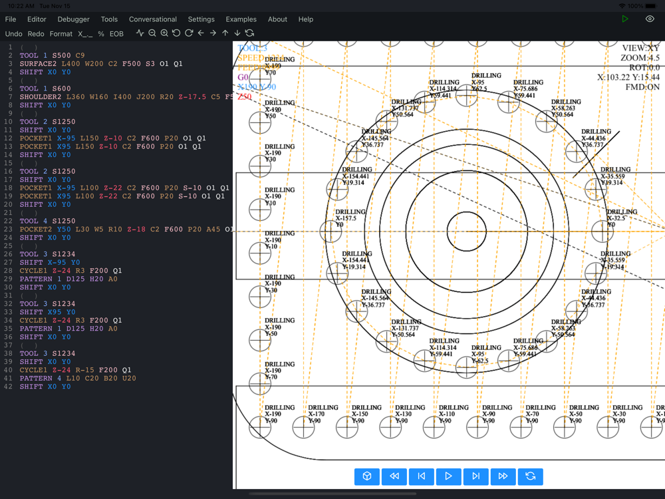Toggle the eye visibility icon
665x499 pixels.
coord(650,19)
